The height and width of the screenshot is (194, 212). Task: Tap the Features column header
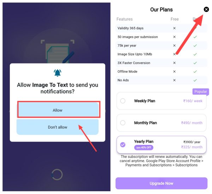[x=124, y=19]
